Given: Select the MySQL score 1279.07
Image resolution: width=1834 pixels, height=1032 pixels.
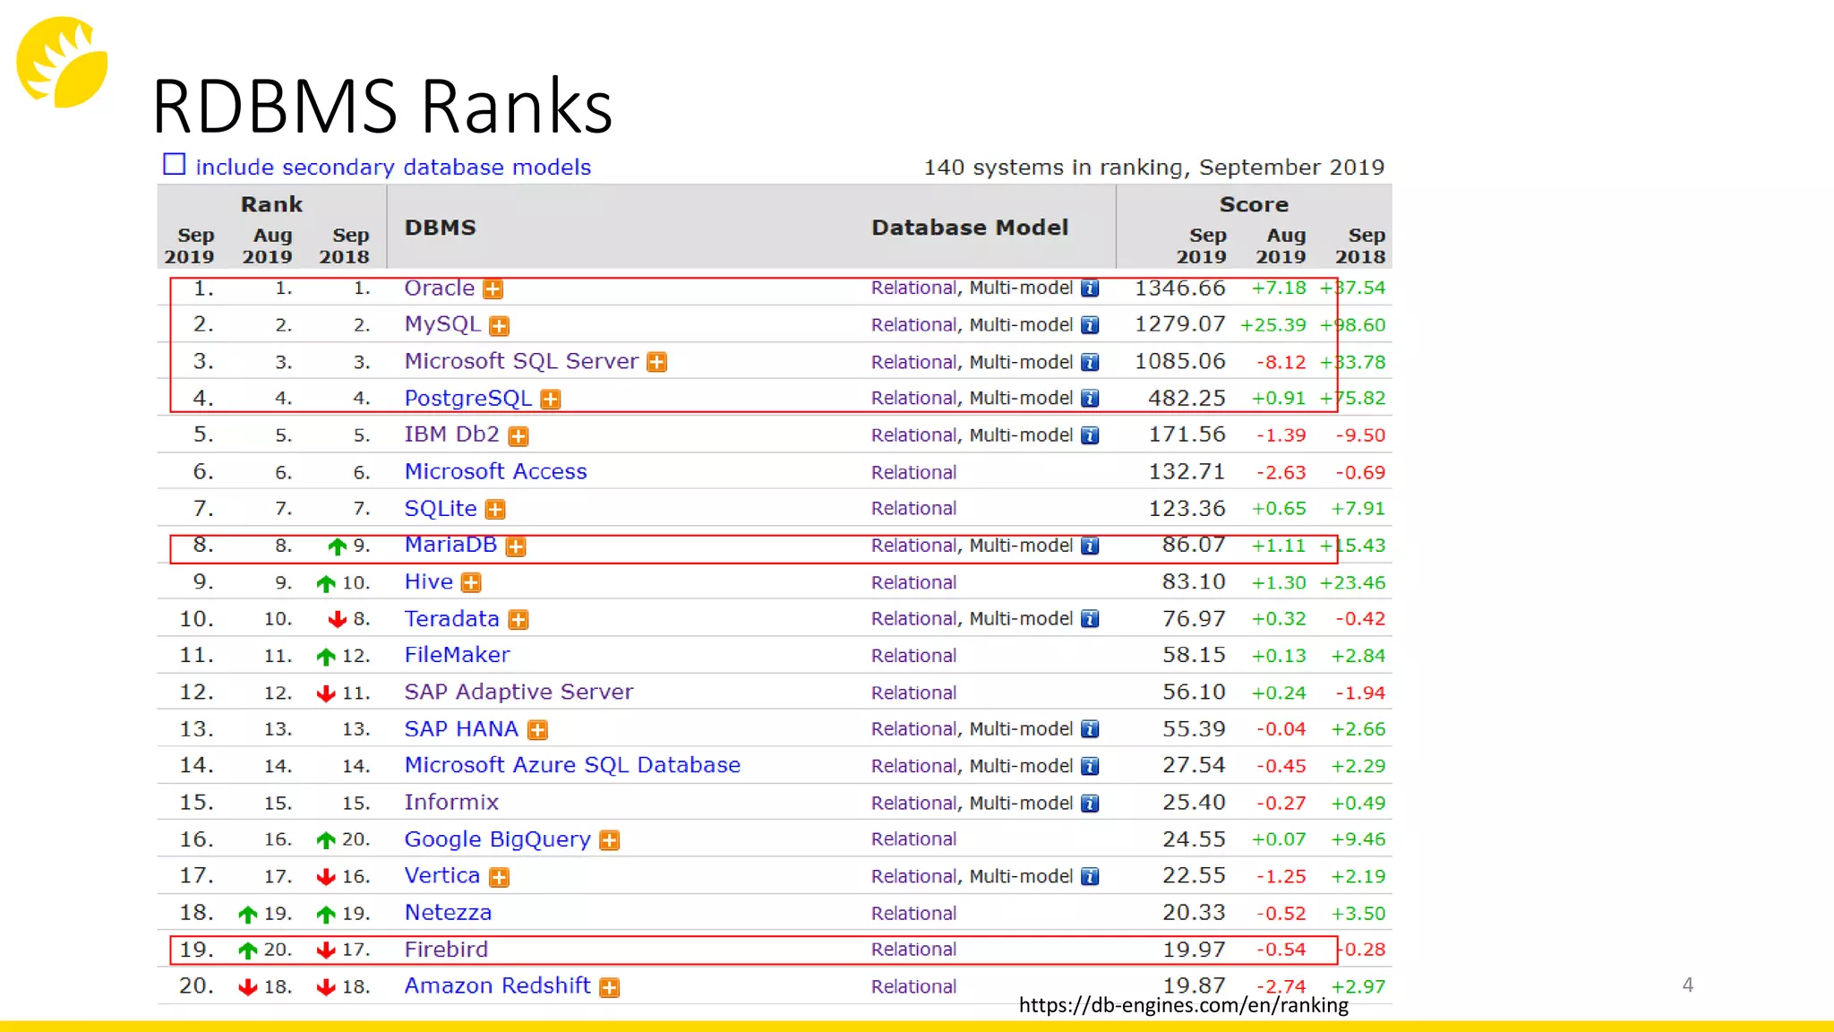Looking at the screenshot, I should [x=1179, y=324].
